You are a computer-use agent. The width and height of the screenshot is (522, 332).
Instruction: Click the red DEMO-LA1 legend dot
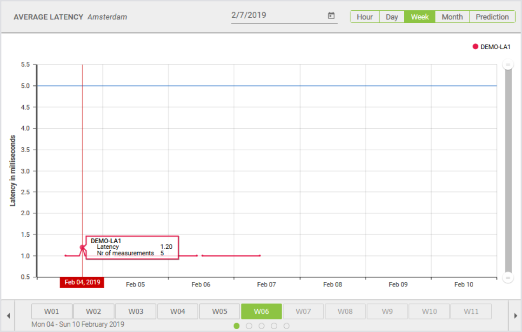pyautogui.click(x=475, y=46)
